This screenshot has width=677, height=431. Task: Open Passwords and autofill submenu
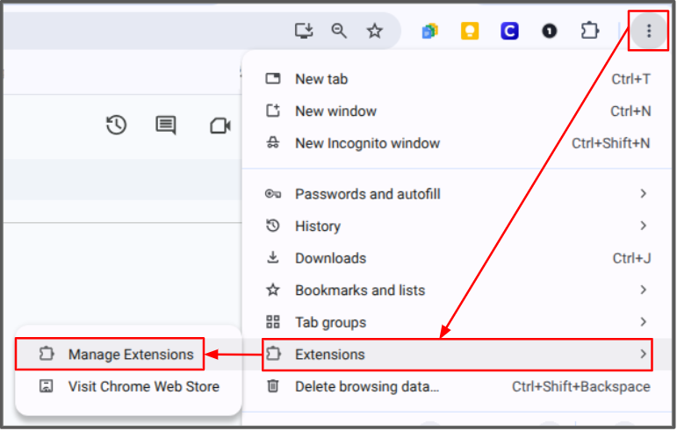(x=457, y=194)
